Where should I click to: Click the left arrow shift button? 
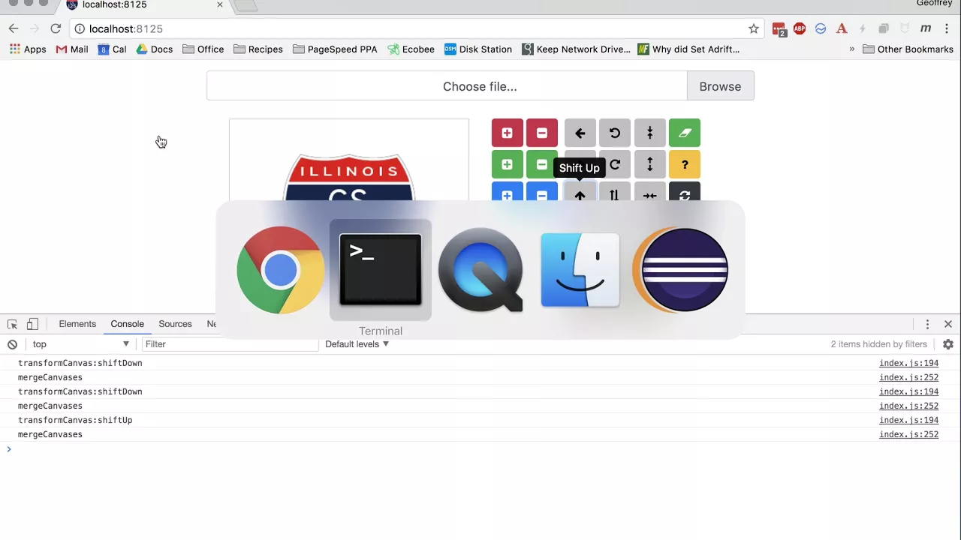click(x=580, y=133)
